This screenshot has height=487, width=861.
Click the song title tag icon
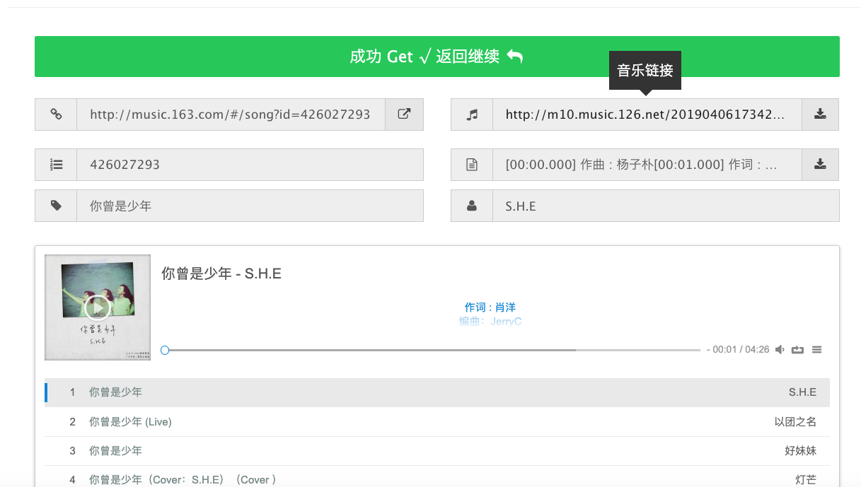(x=56, y=206)
